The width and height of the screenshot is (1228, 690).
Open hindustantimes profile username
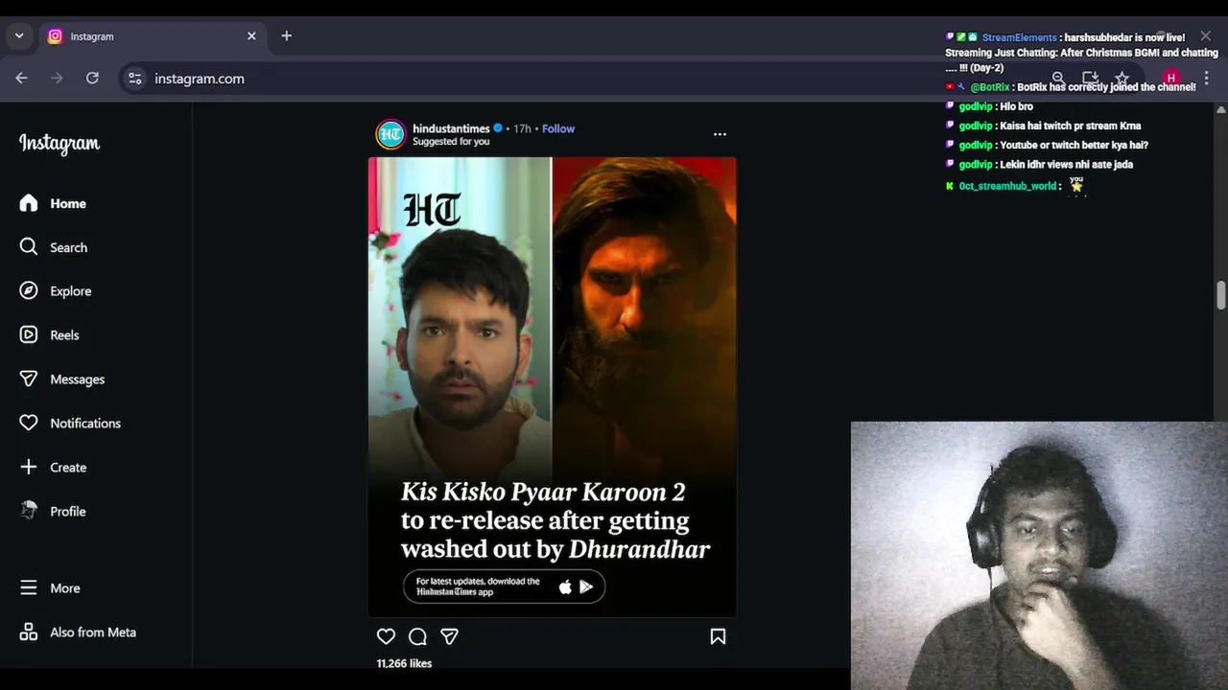(451, 128)
